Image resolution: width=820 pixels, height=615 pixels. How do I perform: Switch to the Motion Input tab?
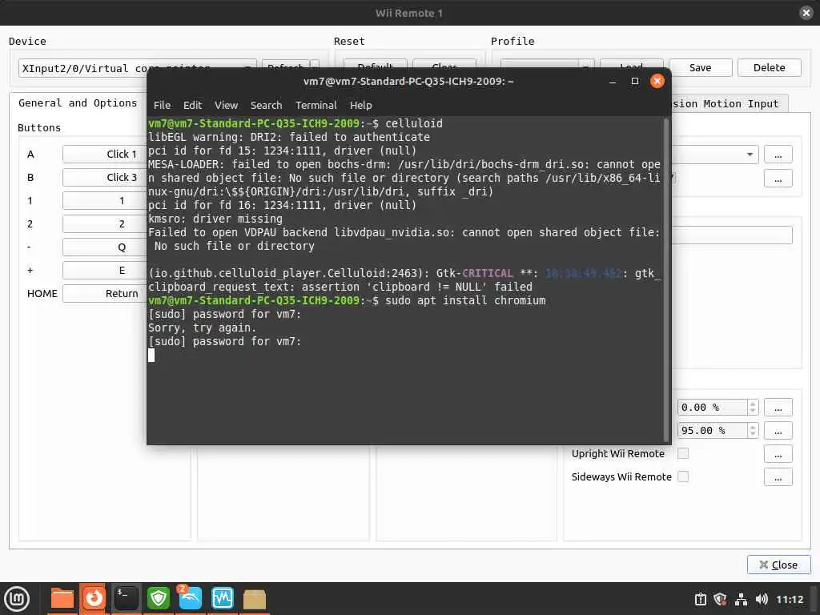pyautogui.click(x=730, y=103)
